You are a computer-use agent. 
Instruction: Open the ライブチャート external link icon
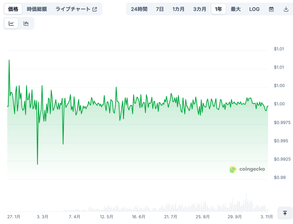coord(95,9)
